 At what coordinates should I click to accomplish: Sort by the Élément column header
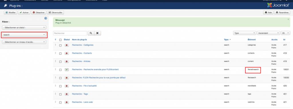pyautogui.click(x=252, y=40)
